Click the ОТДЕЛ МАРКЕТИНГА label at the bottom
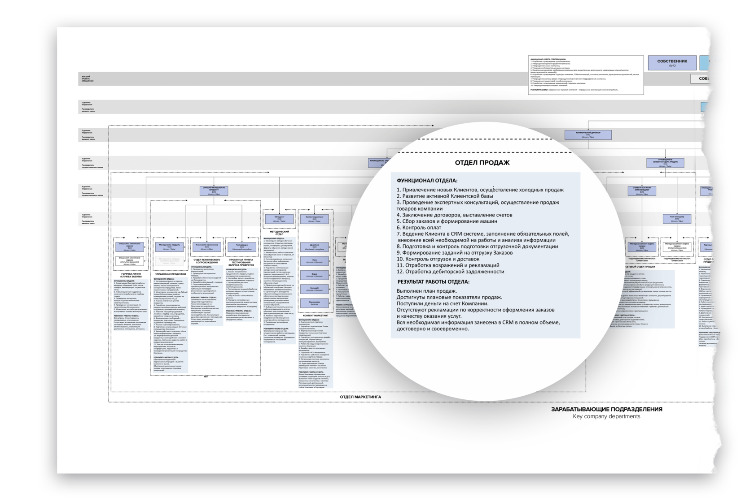 360,397
